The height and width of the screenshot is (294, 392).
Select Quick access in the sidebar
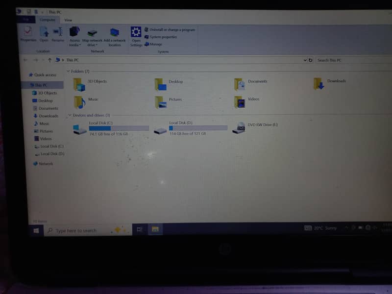pos(42,75)
